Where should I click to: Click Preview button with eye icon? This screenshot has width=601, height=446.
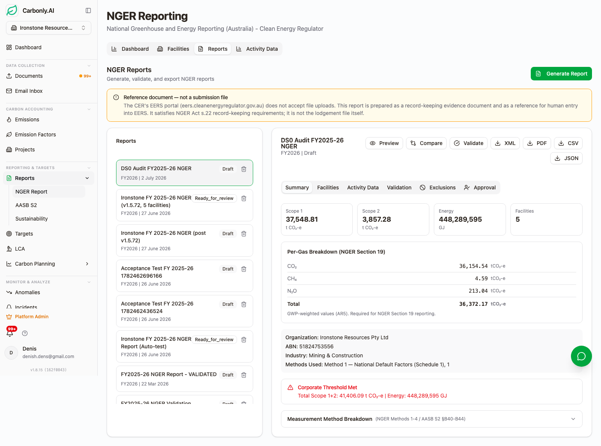(x=384, y=143)
